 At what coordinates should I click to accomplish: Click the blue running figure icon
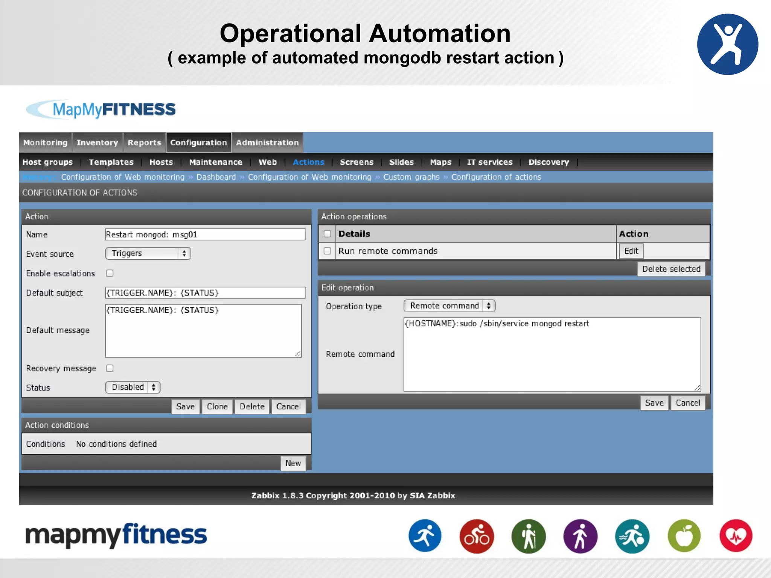425,535
